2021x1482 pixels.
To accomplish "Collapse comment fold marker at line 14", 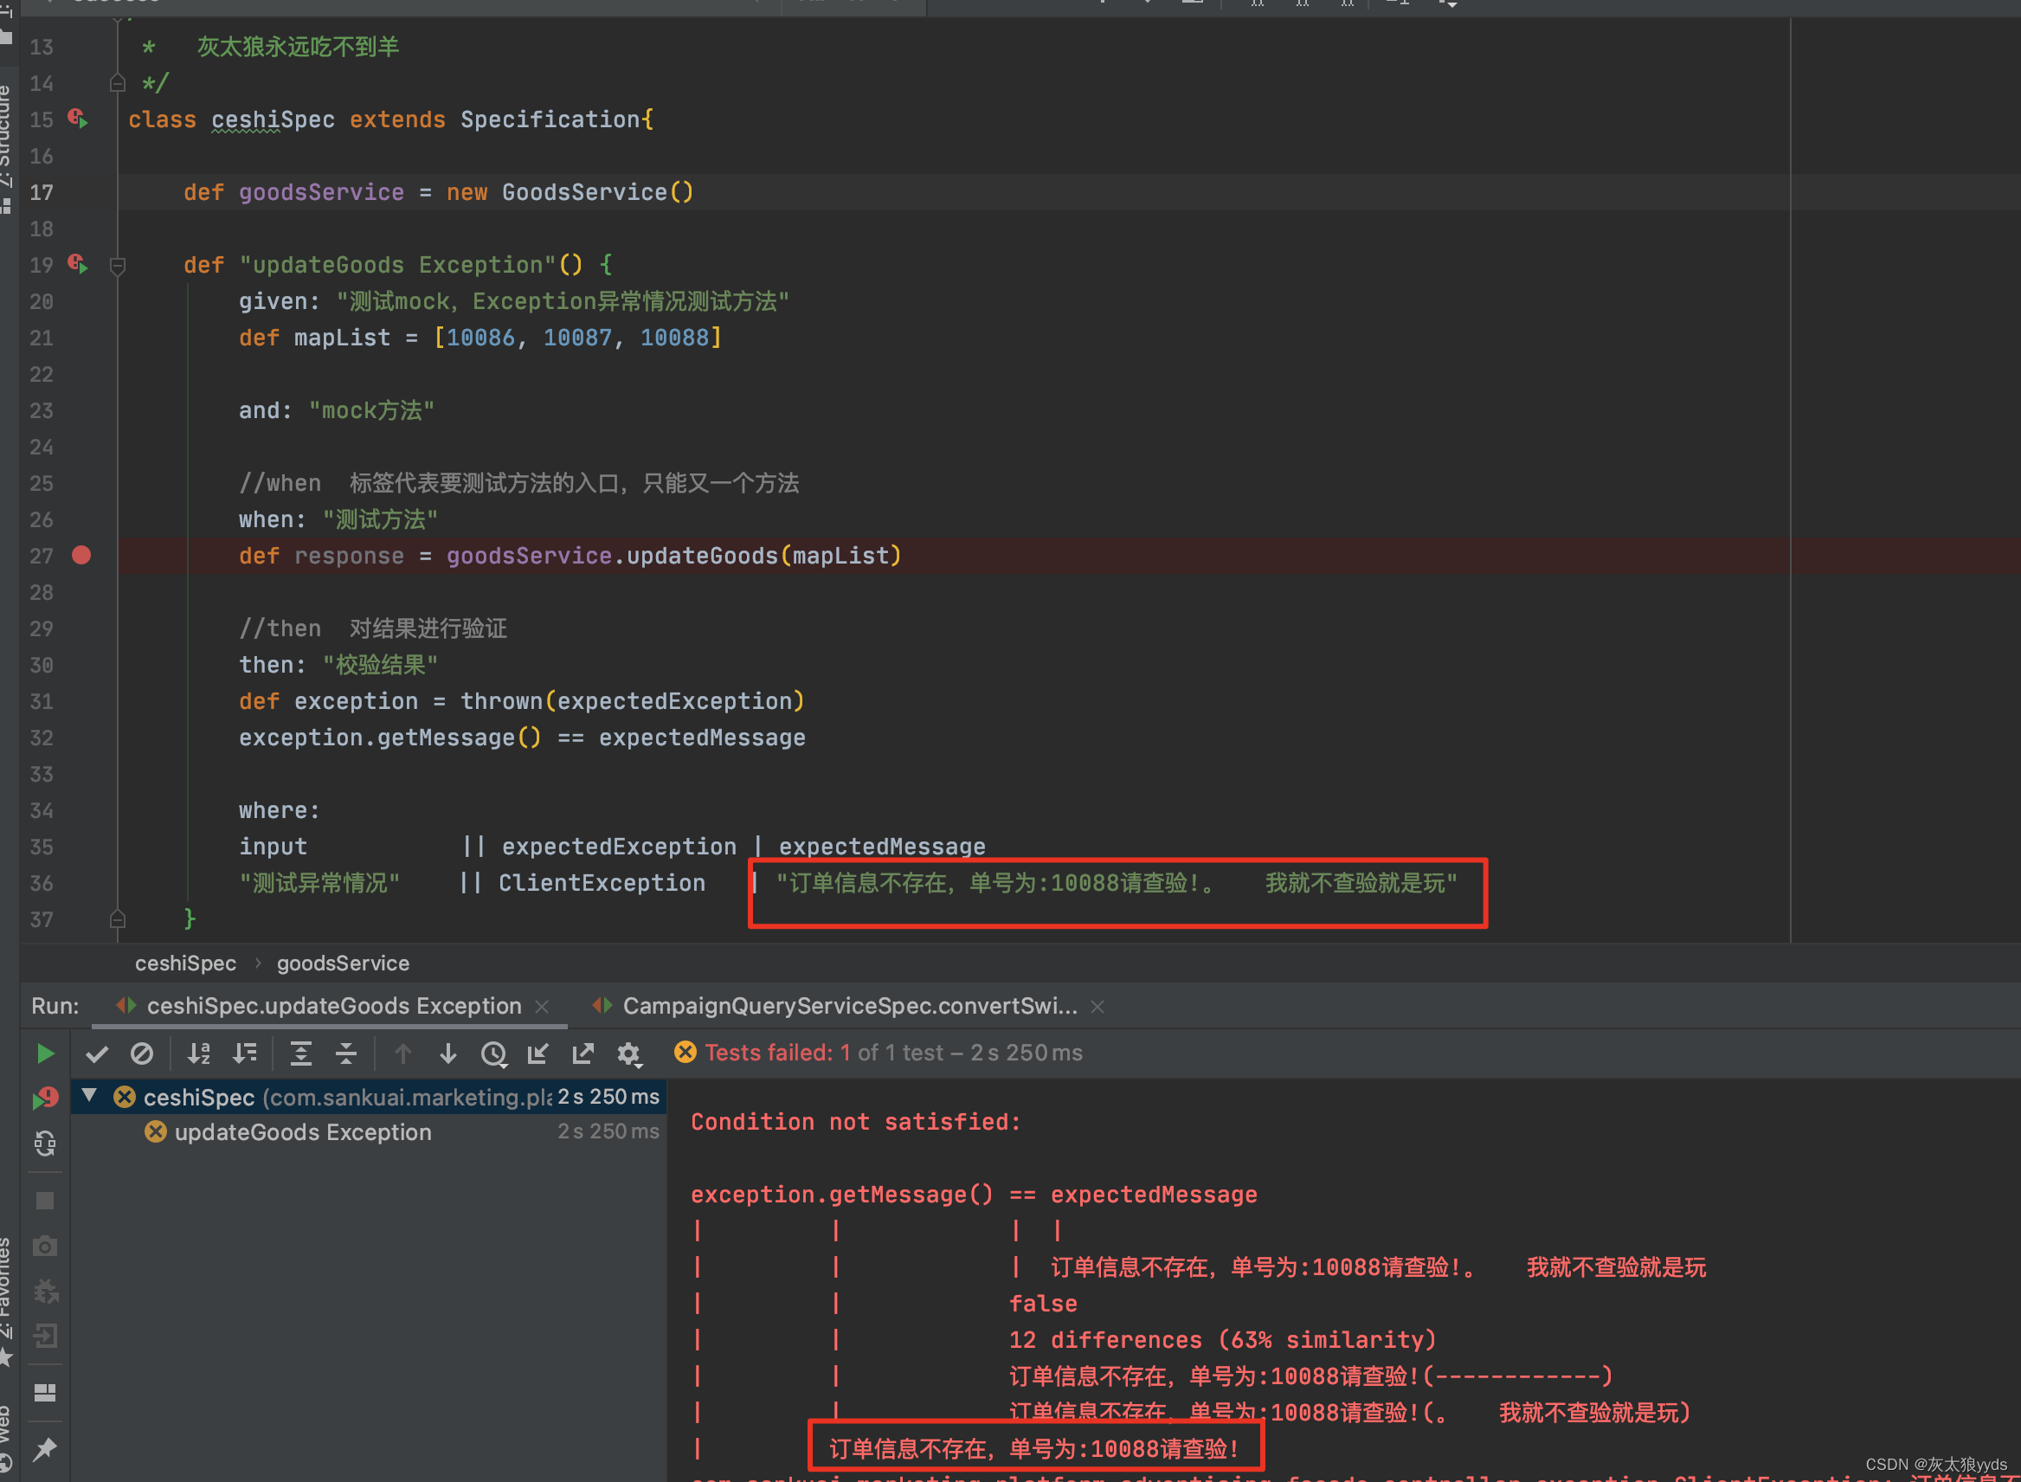I will point(118,82).
